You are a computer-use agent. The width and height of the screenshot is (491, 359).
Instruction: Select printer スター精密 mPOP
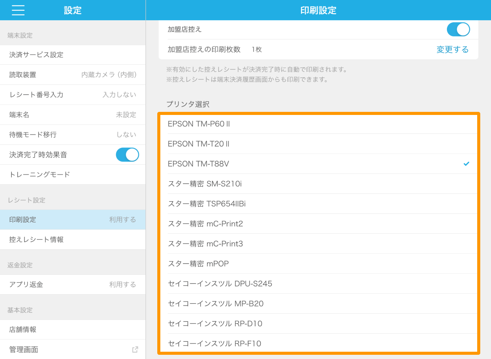click(x=318, y=263)
